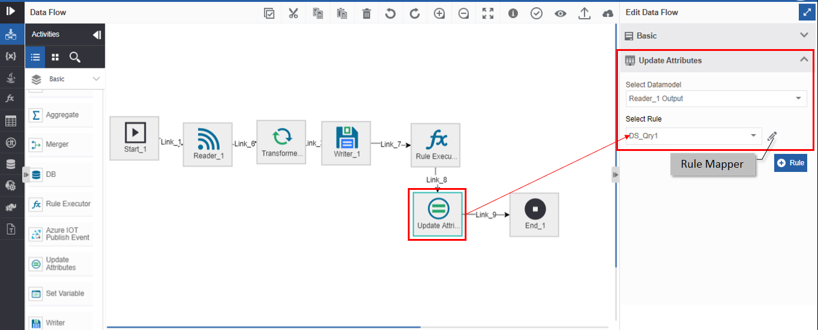This screenshot has height=330, width=818.
Task: Click the right panel collapse handle
Action: pos(615,174)
